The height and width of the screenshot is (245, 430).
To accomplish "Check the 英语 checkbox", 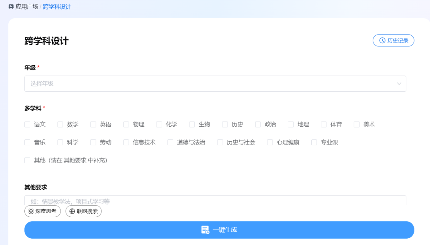I will click(93, 124).
